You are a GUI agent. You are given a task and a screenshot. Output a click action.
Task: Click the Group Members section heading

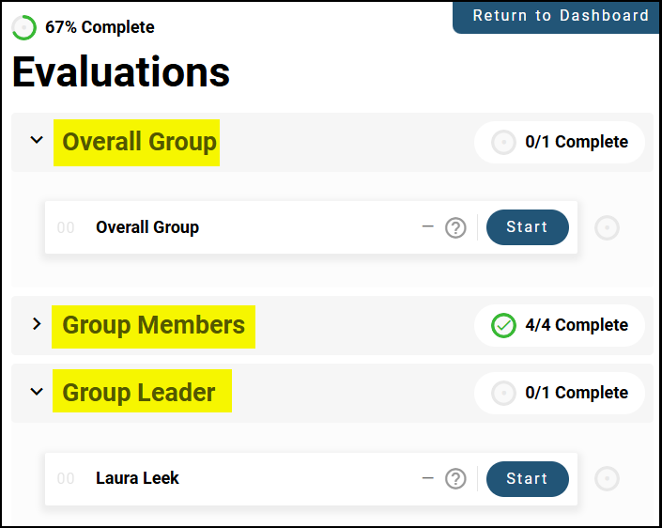153,325
